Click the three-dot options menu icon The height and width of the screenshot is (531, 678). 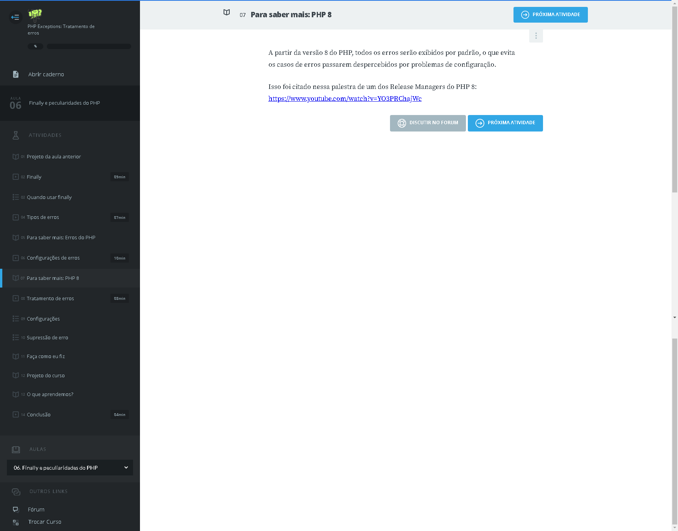(x=536, y=36)
